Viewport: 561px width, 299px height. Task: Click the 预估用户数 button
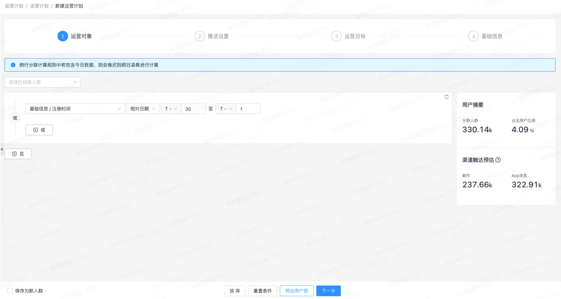point(297,291)
